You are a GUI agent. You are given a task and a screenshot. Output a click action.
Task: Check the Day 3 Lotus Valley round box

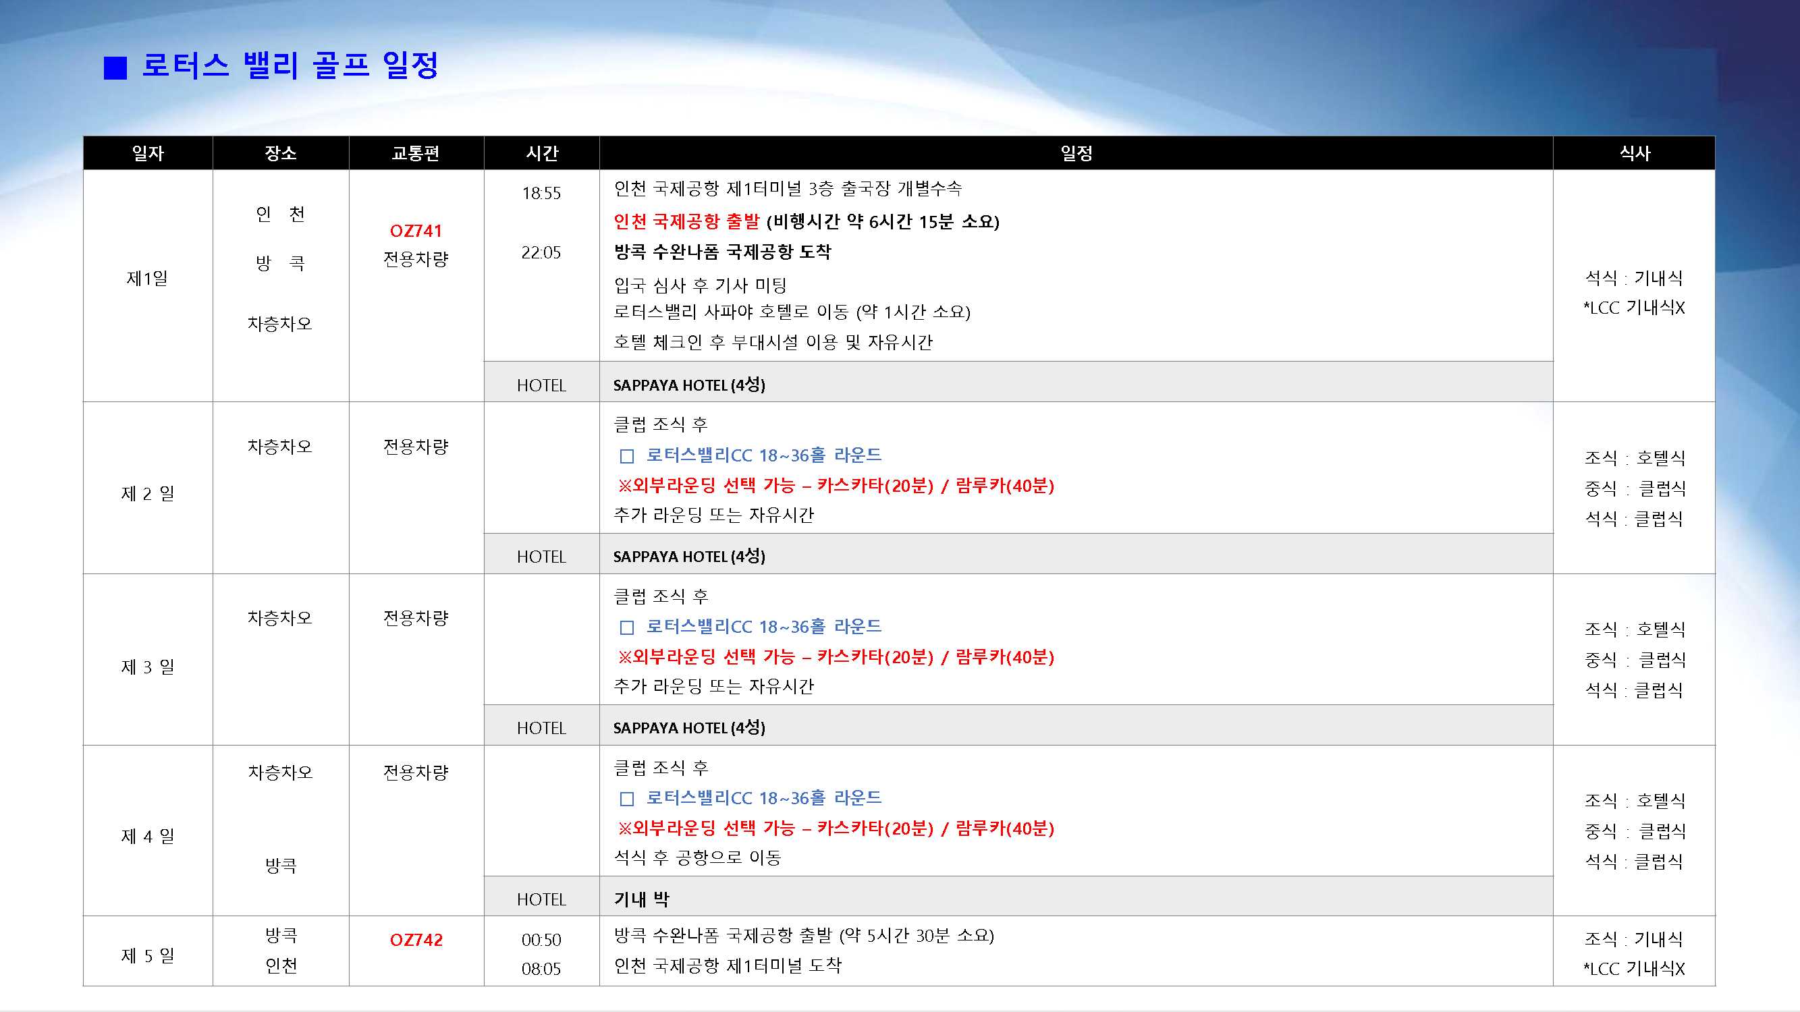[x=627, y=627]
